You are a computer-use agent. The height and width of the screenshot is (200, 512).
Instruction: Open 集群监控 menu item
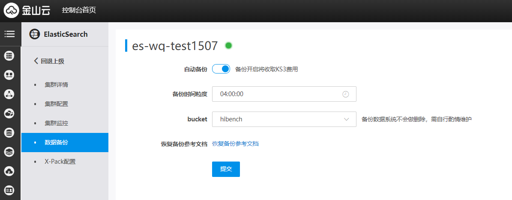tap(56, 124)
